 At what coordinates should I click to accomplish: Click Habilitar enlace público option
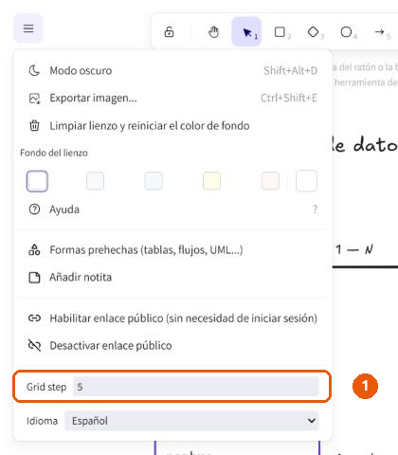[172, 318]
